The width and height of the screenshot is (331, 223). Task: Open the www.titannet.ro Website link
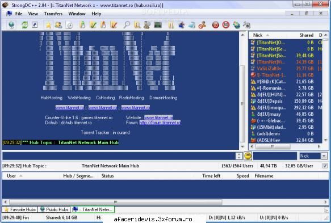tap(158, 117)
